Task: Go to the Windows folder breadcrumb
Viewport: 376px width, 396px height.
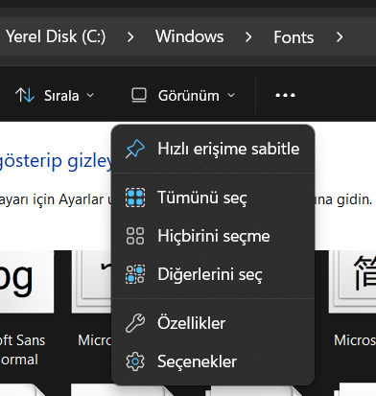Action: tap(190, 36)
